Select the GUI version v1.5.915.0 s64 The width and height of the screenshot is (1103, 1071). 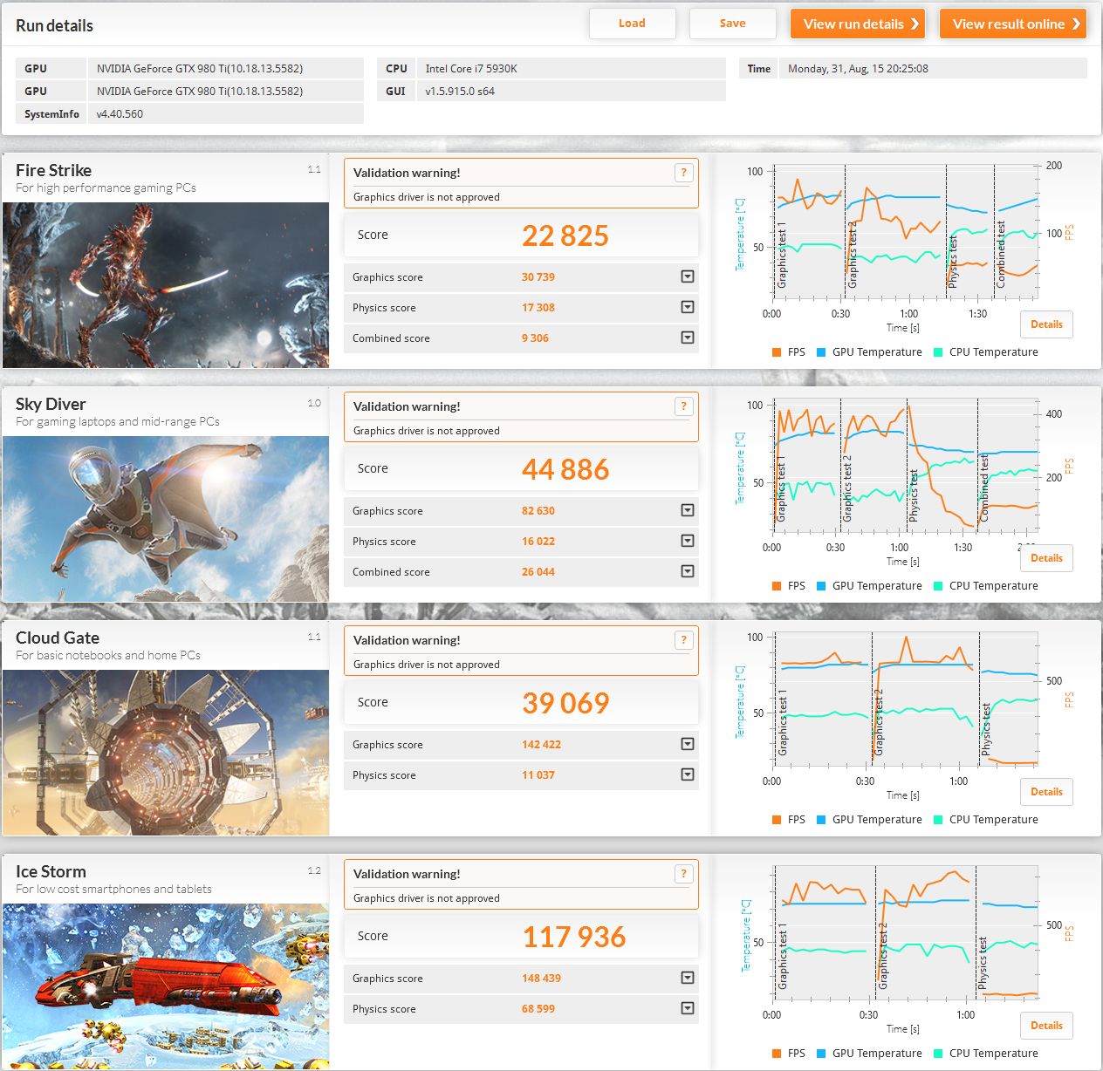pos(460,91)
